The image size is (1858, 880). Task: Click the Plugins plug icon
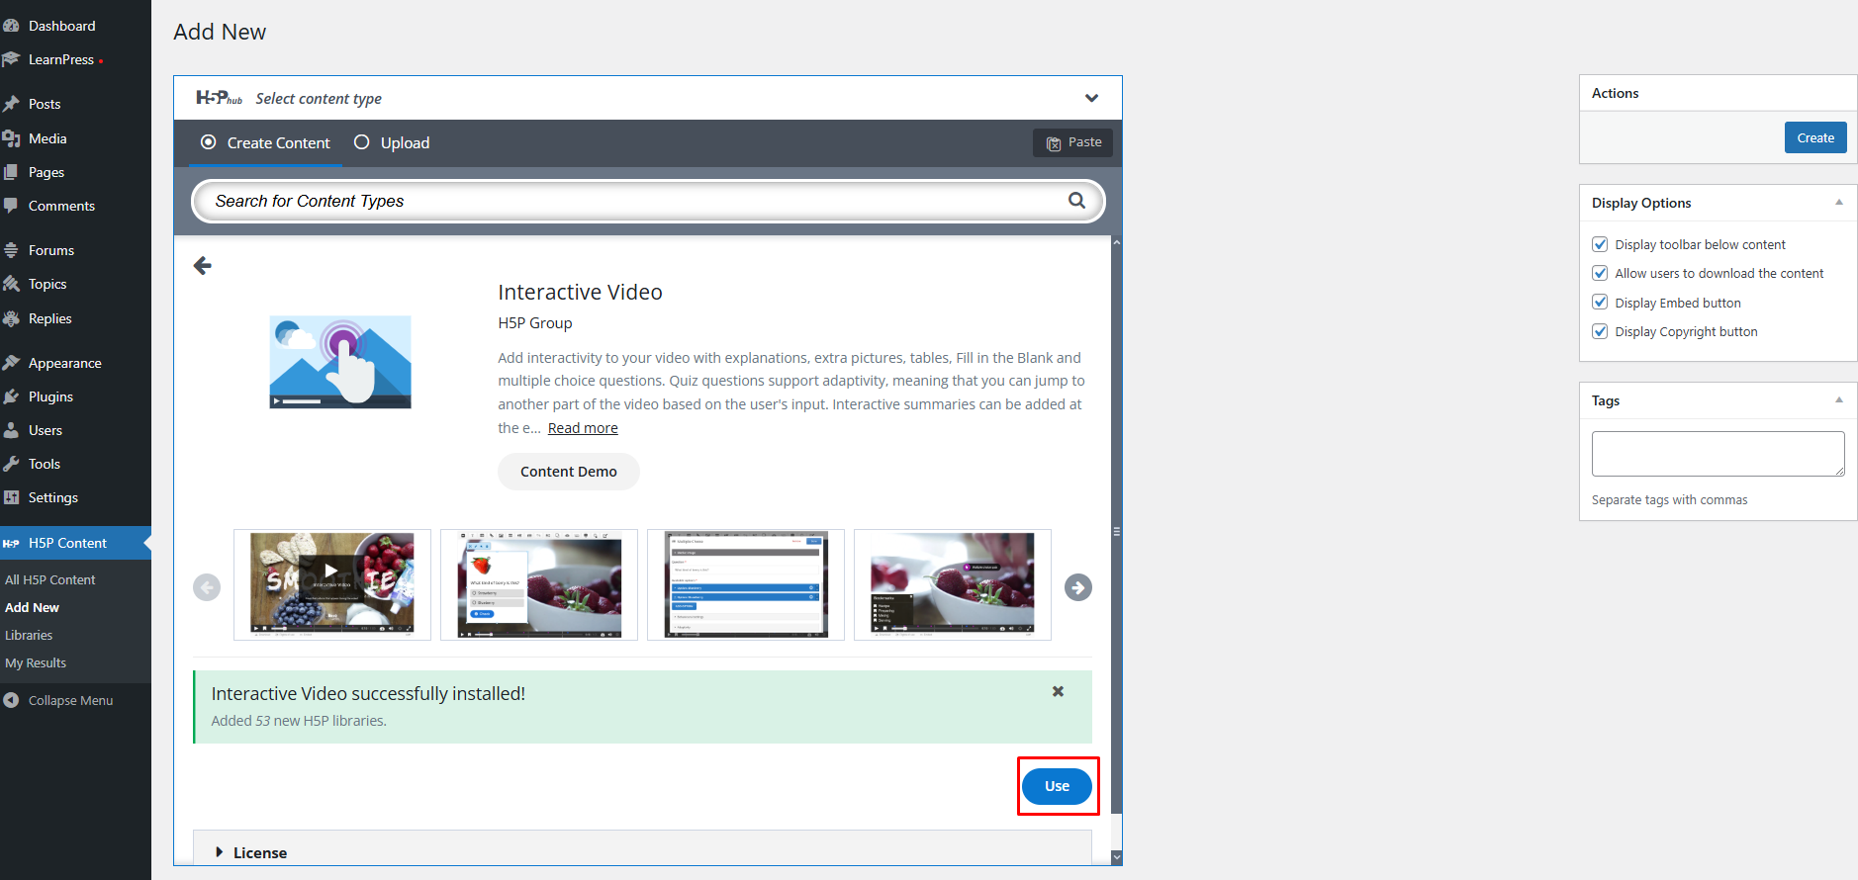(x=11, y=396)
